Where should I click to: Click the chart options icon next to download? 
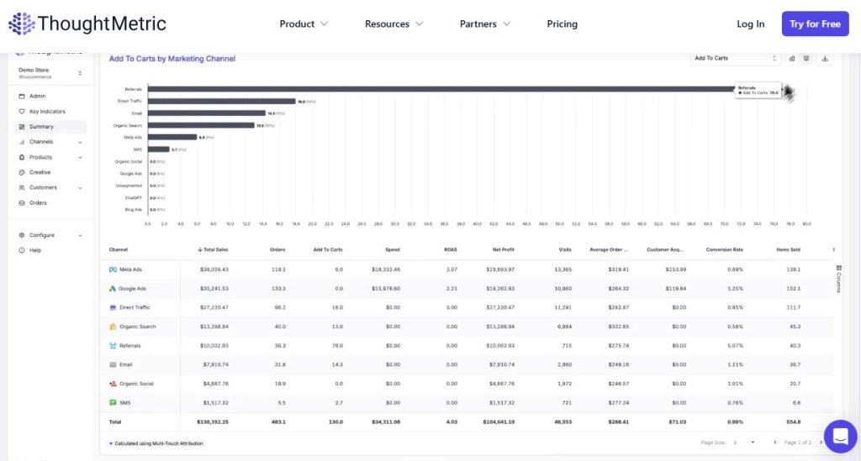tap(806, 58)
